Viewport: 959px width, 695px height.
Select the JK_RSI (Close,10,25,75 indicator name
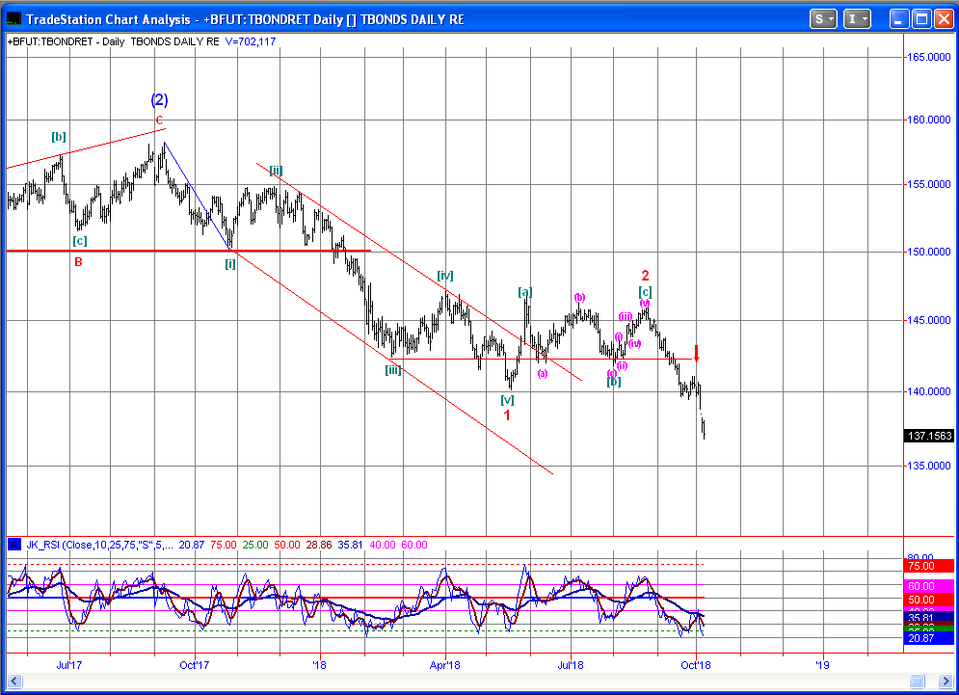pos(99,545)
